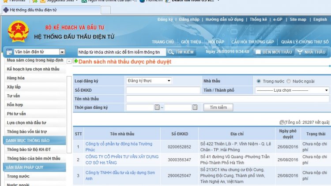Switch to Hệ thống đấu thầu điện tử tab

(51, 10)
